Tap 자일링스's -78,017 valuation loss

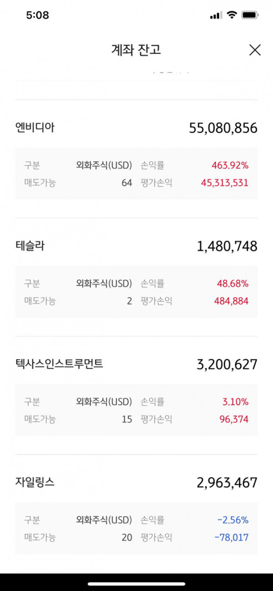click(233, 538)
